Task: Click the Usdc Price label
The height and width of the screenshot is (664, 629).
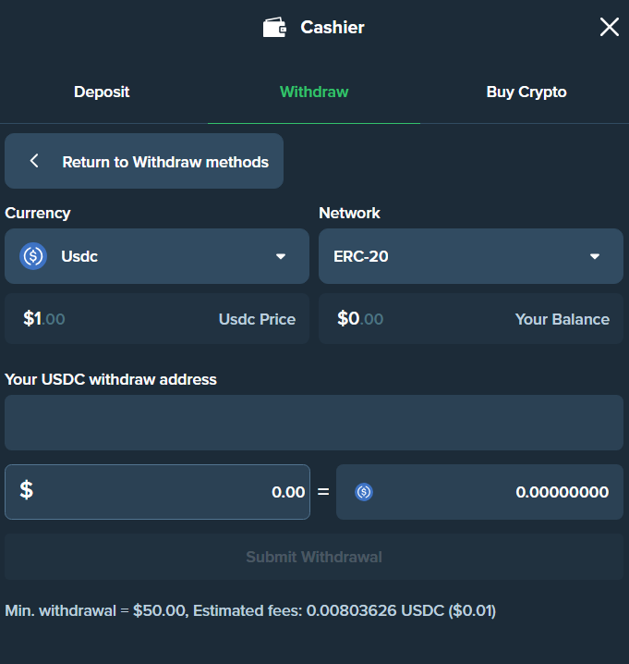Action: (257, 319)
